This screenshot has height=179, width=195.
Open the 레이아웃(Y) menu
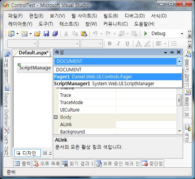pos(20,24)
